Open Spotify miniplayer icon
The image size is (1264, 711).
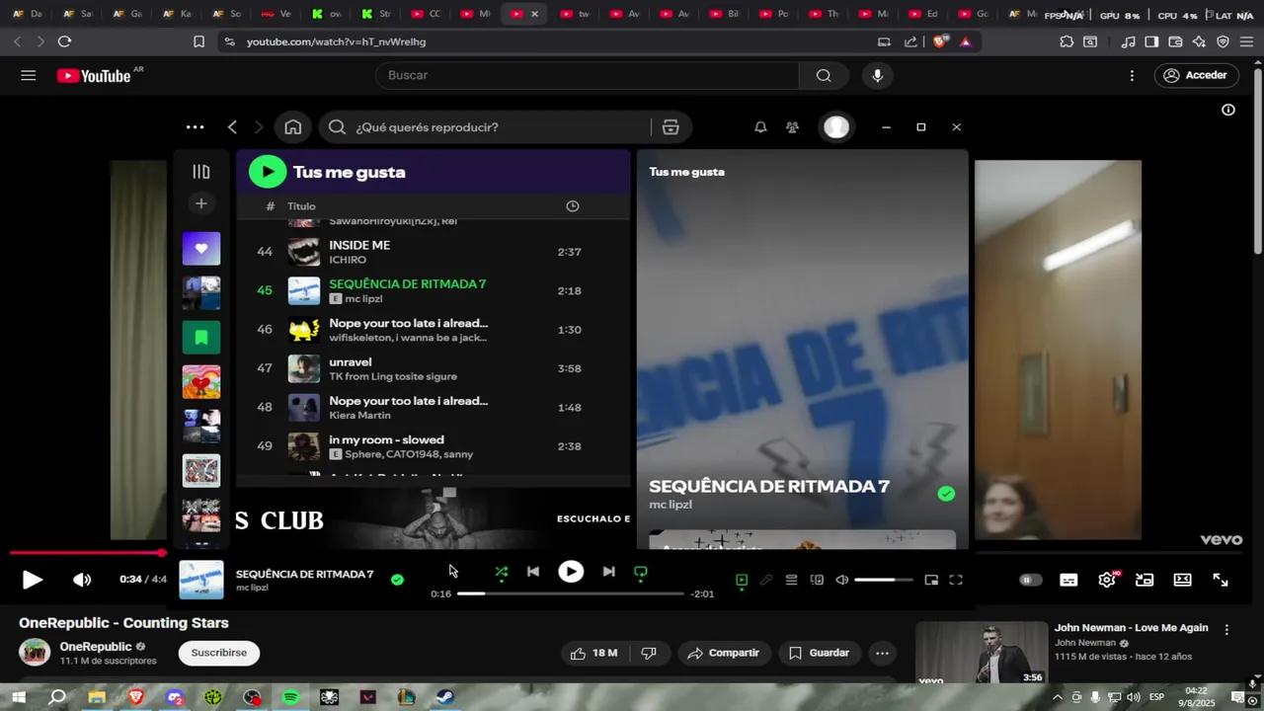931,580
